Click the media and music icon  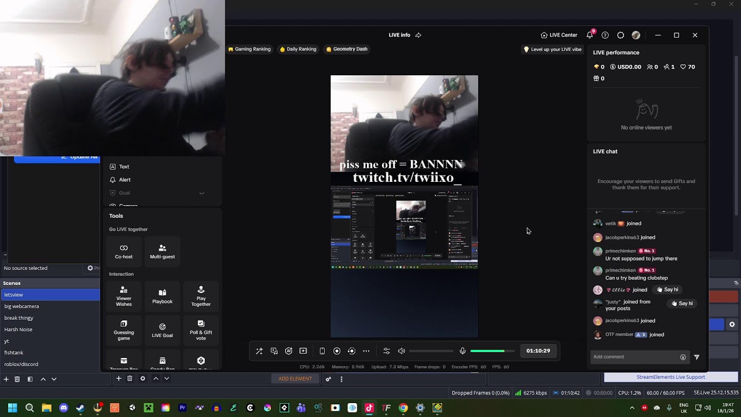[x=274, y=351]
